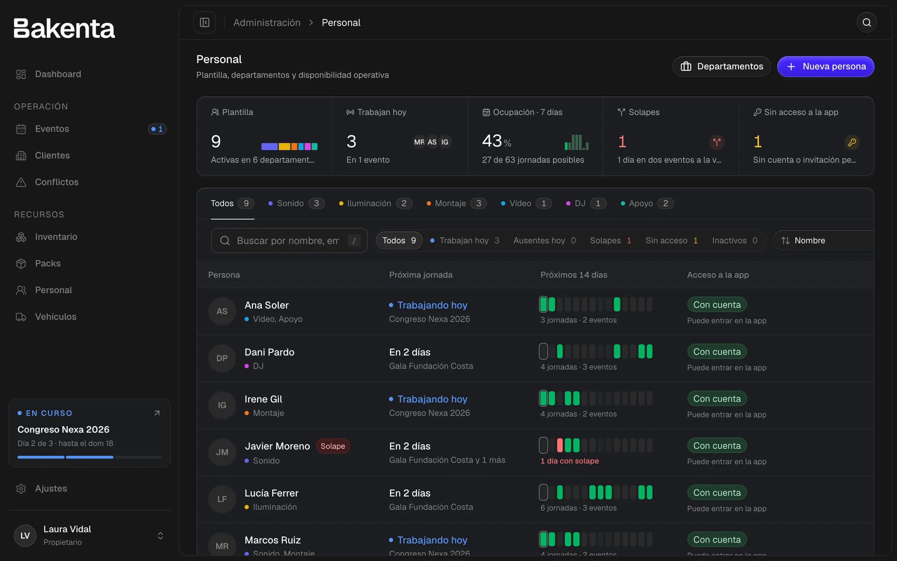
Task: Click the Nueva persona button
Action: [825, 67]
